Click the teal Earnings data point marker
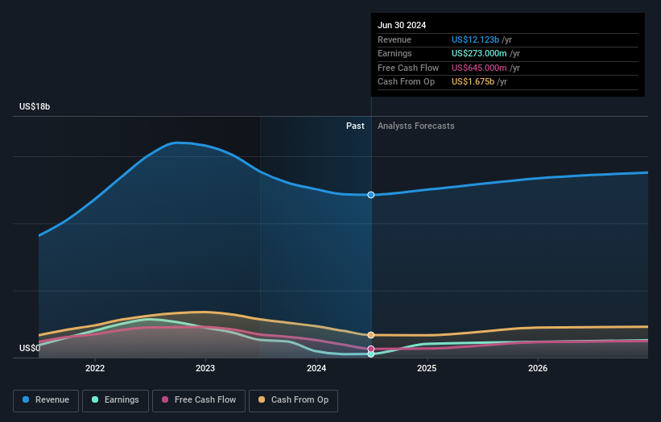 tap(371, 354)
